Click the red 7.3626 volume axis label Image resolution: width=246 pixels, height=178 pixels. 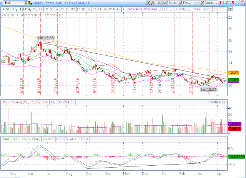(235, 129)
